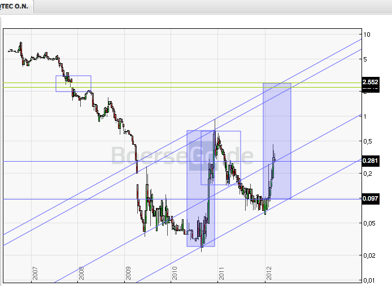Click the 1 price axis label
Viewport: 392px width, 286px height.
(365, 116)
